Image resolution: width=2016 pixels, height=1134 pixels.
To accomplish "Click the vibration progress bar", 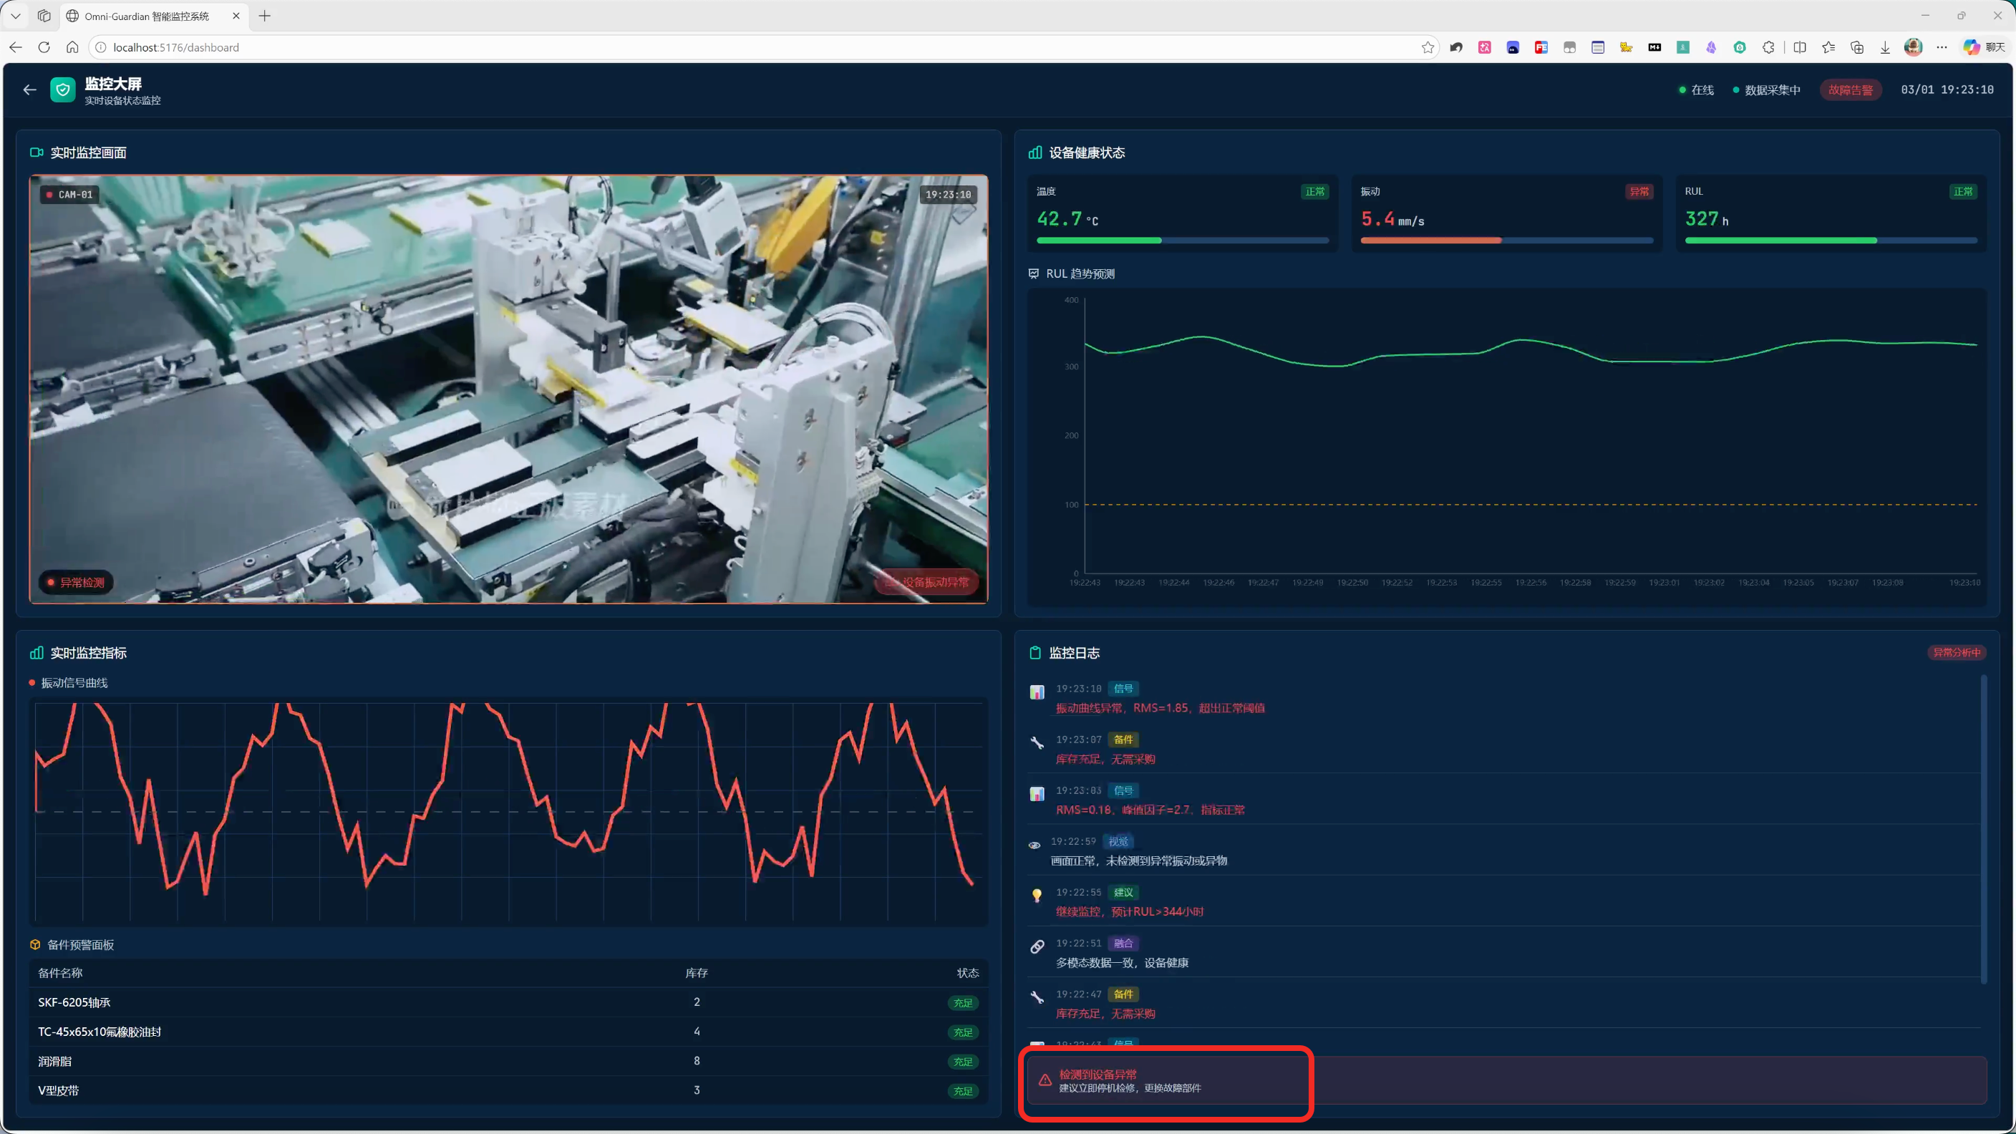I will click(x=1506, y=241).
